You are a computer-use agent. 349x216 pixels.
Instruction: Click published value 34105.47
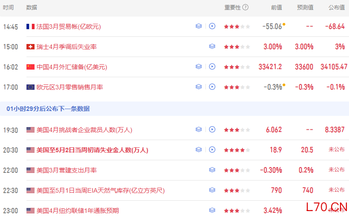coord(334,66)
